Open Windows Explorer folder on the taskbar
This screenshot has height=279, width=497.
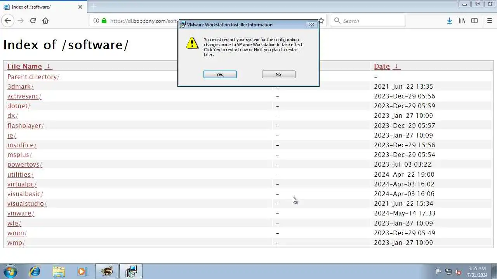point(59,271)
